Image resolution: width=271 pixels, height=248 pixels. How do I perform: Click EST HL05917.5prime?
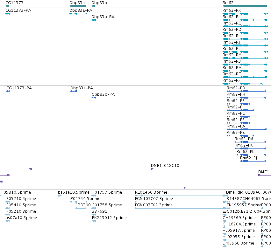tap(239, 231)
